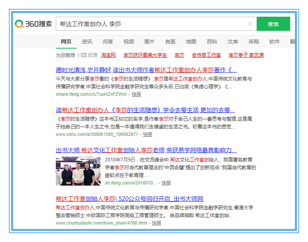Open the 520公众号回归开启 result title

(129, 199)
